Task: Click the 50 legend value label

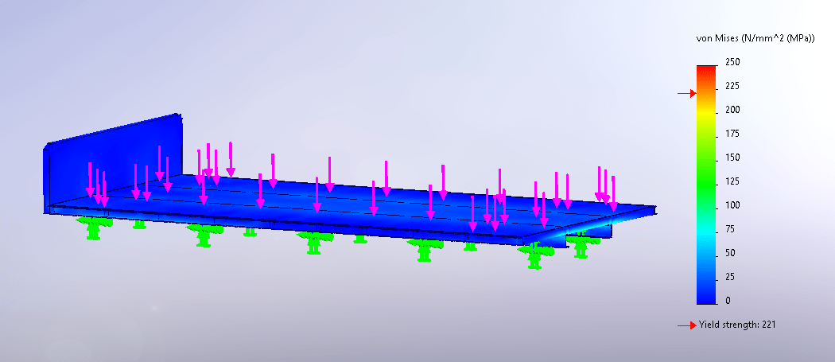Action: pyautogui.click(x=731, y=253)
